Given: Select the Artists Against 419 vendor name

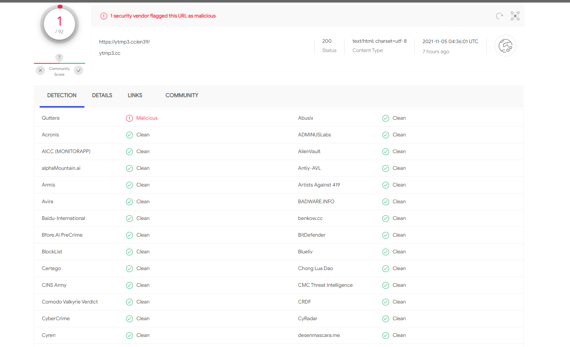Looking at the screenshot, I should point(319,185).
